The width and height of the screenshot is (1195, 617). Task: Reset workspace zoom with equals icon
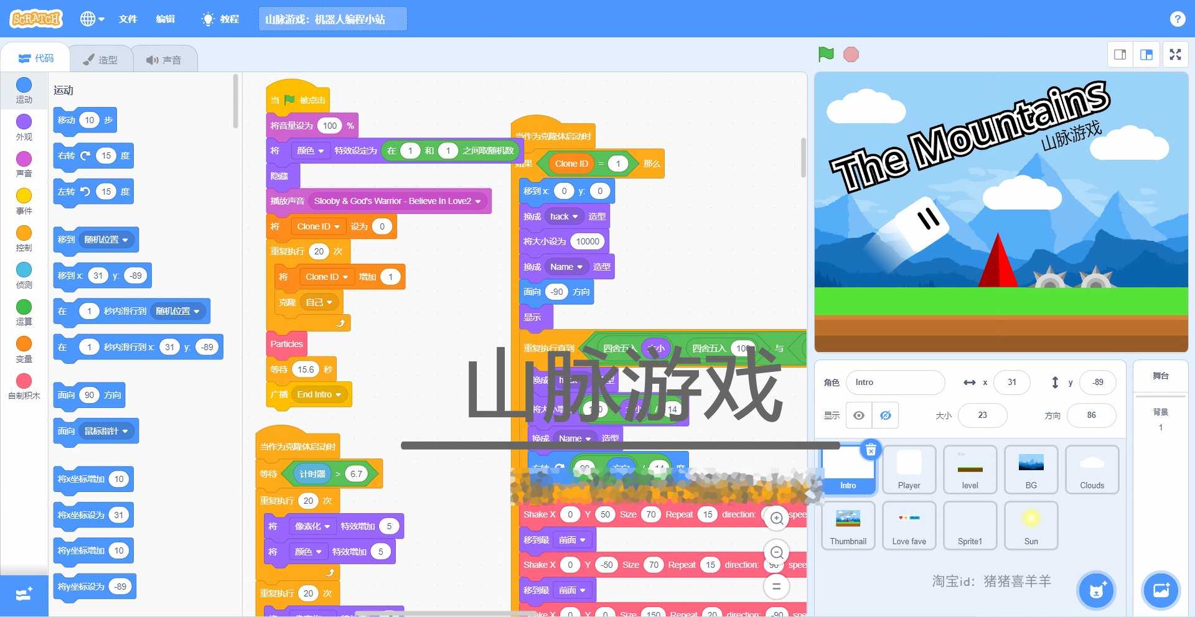pyautogui.click(x=777, y=586)
